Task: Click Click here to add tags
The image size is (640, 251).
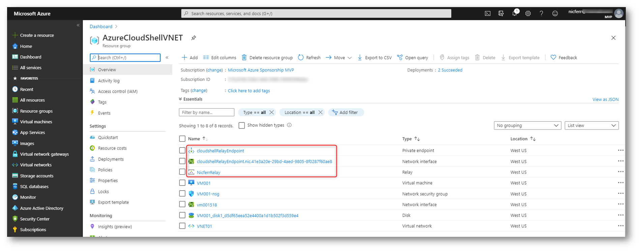Action: tap(249, 91)
